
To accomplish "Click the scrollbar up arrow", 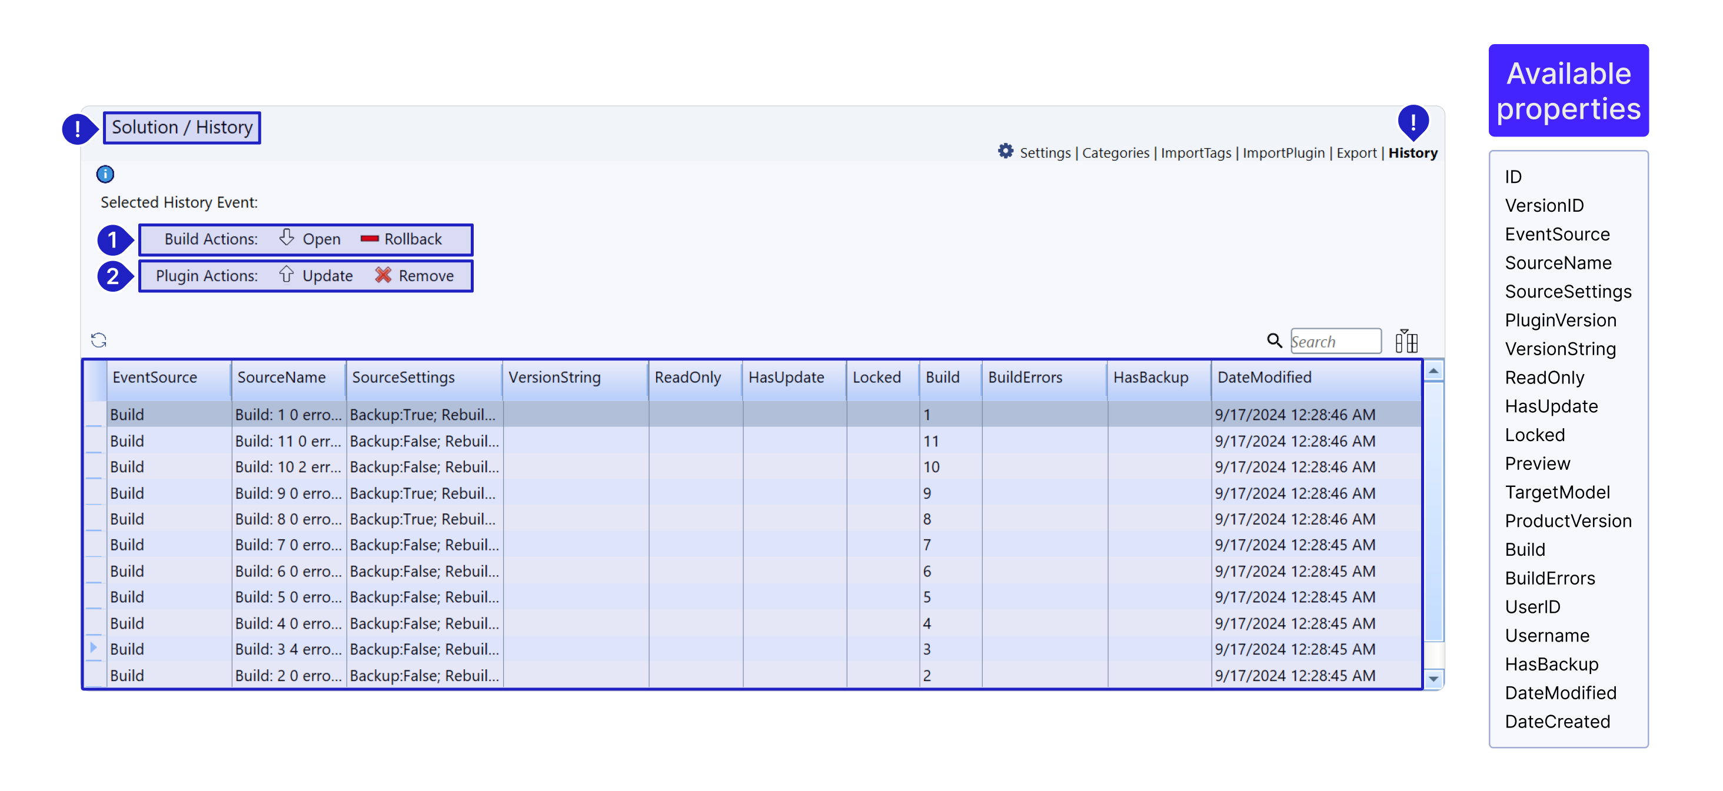I will click(x=1433, y=371).
